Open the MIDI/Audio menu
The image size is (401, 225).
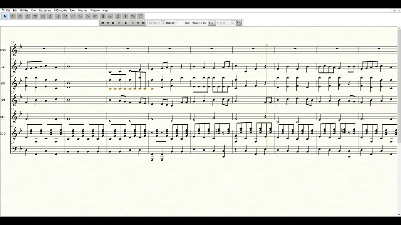click(60, 11)
